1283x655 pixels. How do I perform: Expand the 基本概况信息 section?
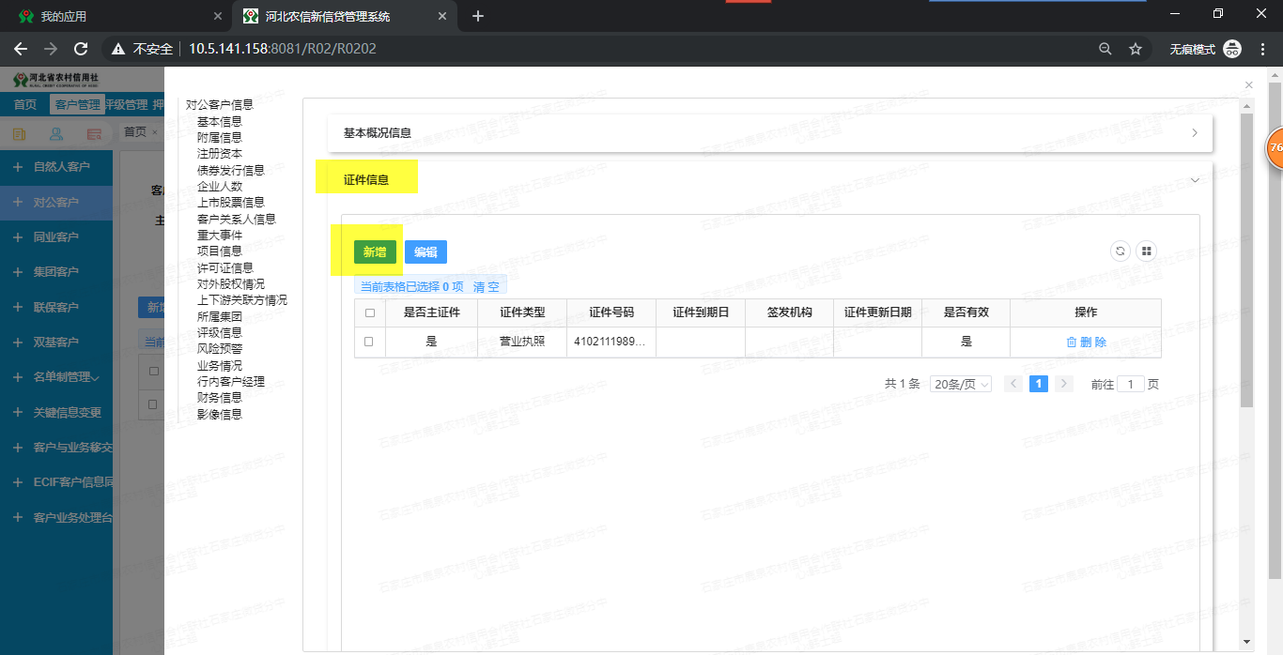click(x=1194, y=133)
